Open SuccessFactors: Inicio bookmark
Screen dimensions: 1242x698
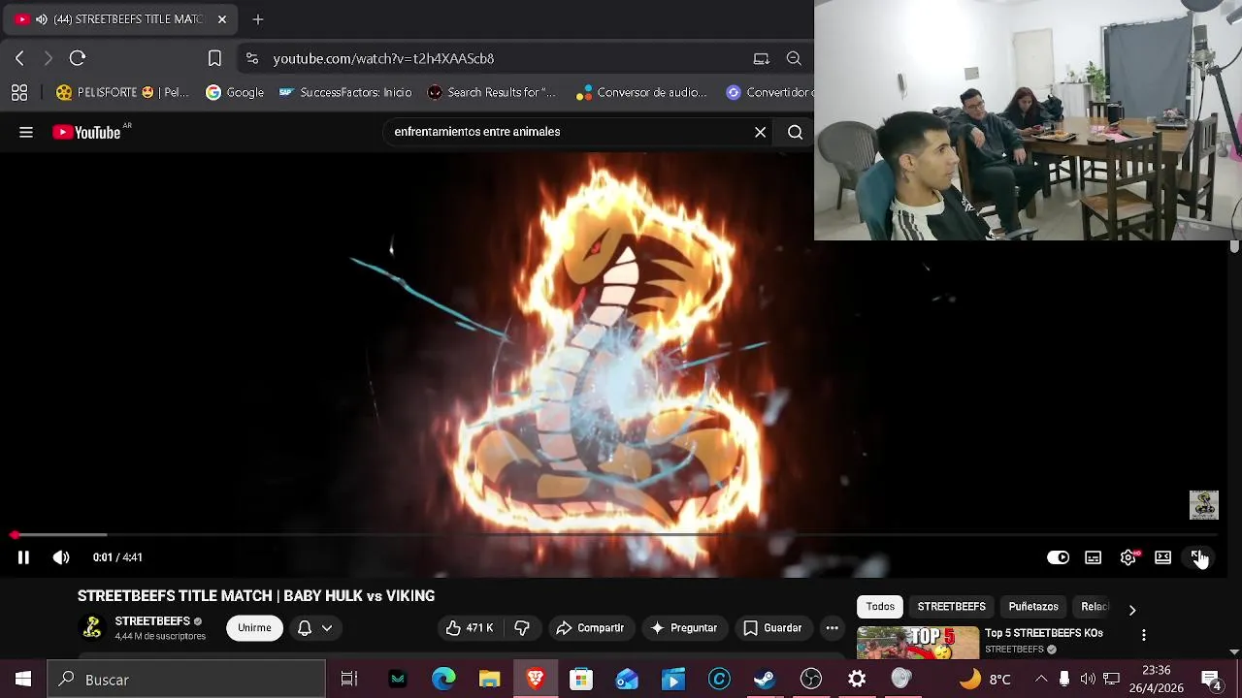tap(344, 92)
